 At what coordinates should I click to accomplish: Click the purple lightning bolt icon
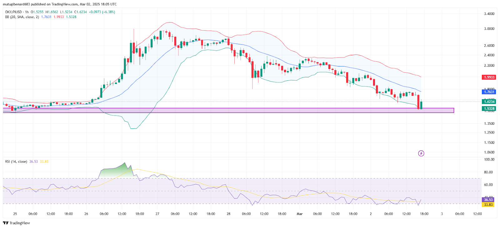tap(421, 153)
